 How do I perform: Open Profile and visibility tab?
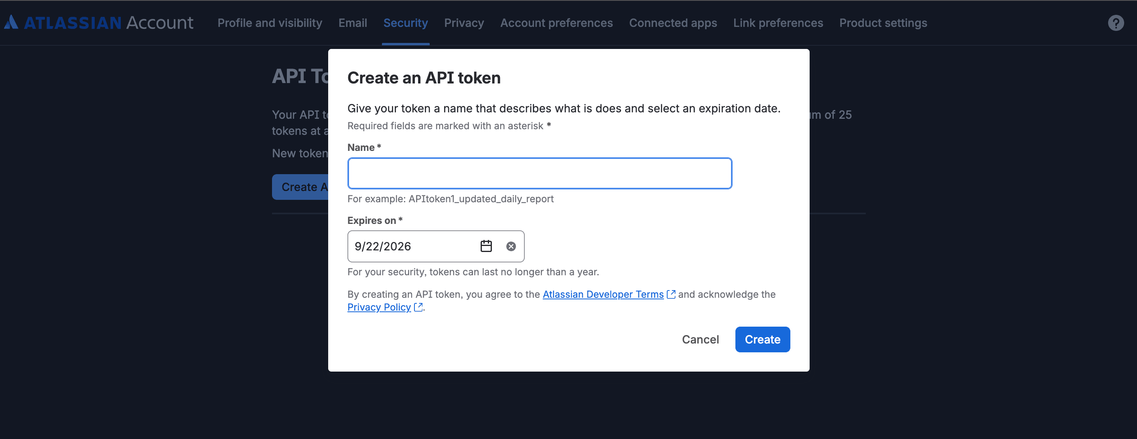coord(270,23)
